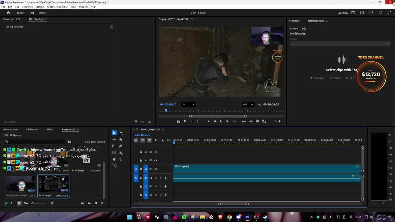
Task: Step back one frame in Program Monitor
Action: tap(215, 121)
